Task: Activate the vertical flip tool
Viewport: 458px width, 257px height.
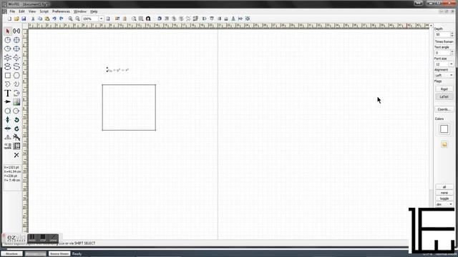Action: click(x=8, y=119)
